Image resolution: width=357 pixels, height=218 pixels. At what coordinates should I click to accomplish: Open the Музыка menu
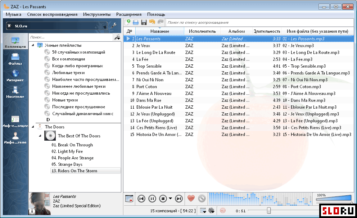tap(13, 14)
